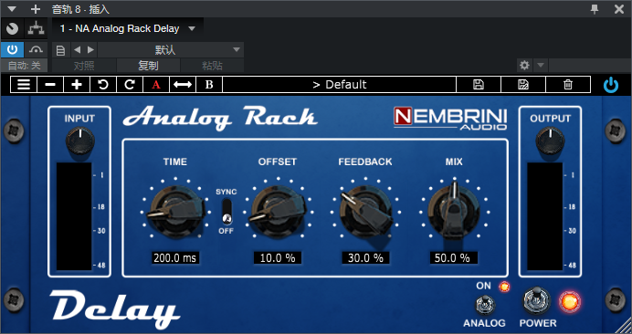Viewport: 632px width, 334px height.
Task: Pin the plugin window
Action: tap(595, 9)
